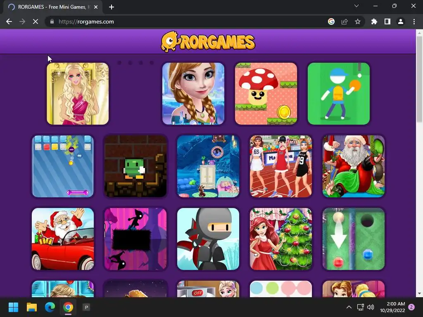Open the Extensions puzzle icon
Image resolution: width=423 pixels, height=317 pixels.
tap(374, 21)
